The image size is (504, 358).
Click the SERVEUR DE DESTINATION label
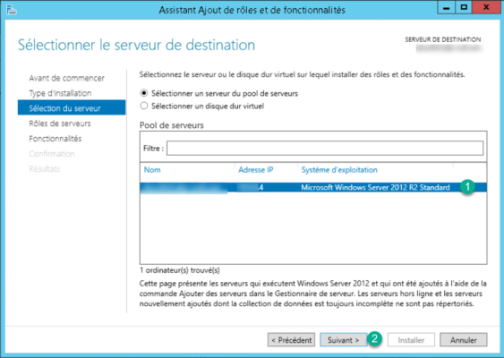pyautogui.click(x=443, y=39)
